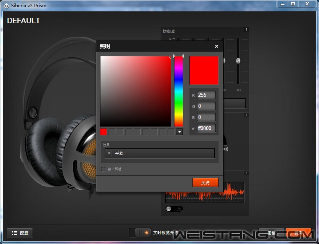Open the 配置 configuration list button
Image resolution: width=319 pixels, height=244 pixels.
[20, 233]
